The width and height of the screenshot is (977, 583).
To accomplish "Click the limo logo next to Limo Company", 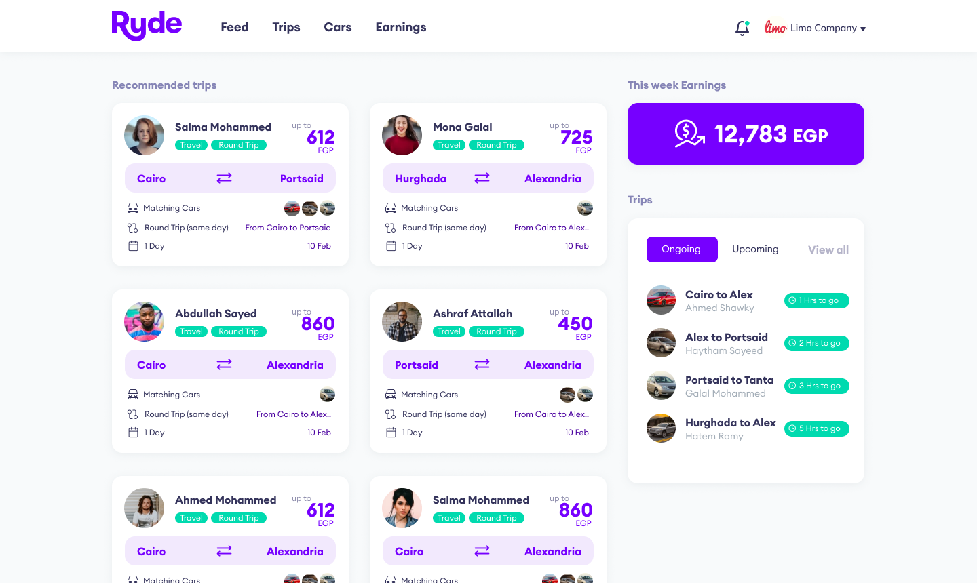I will point(774,28).
